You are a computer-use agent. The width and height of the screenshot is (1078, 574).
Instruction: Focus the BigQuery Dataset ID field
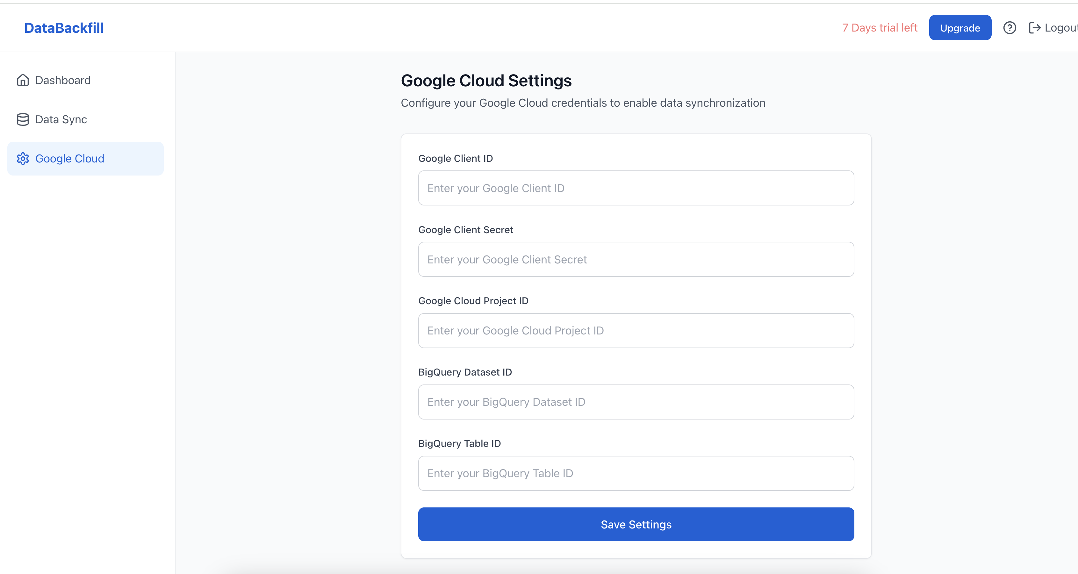[636, 402]
